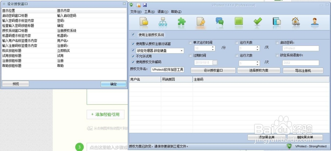Click the StrongProtect shield status bar icon
The width and height of the screenshot is (331, 151).
click(289, 146)
